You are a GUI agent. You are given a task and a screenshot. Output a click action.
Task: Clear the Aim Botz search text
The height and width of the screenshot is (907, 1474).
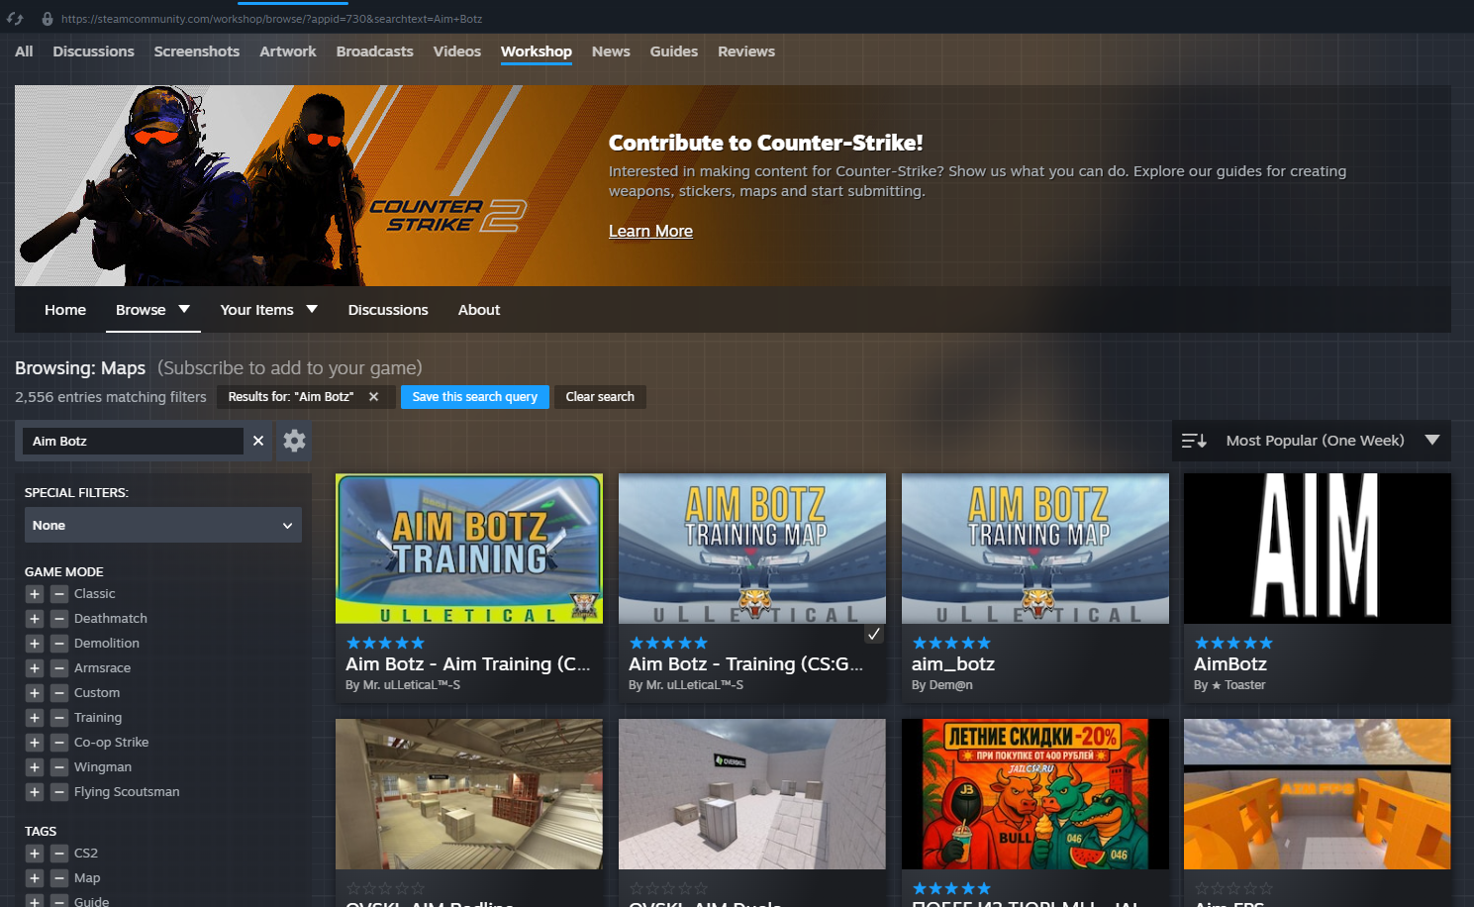click(258, 441)
